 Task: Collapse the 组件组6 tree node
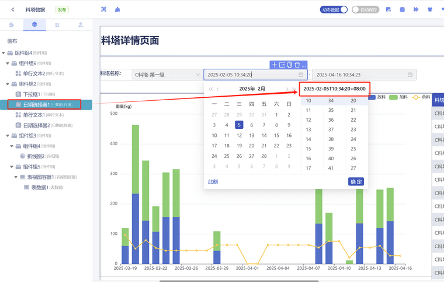[x=8, y=64]
